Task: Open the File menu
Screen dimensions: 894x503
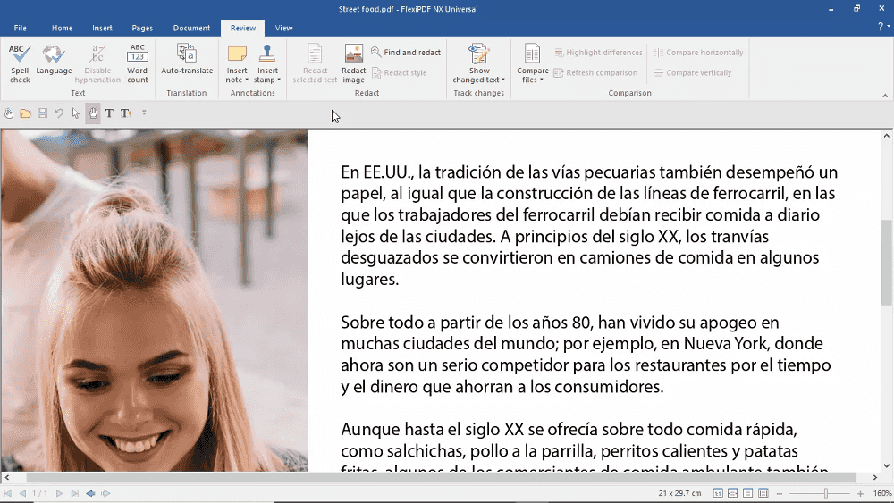Action: pos(20,28)
